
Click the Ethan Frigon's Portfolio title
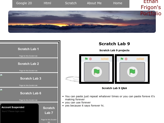tap(151, 8)
